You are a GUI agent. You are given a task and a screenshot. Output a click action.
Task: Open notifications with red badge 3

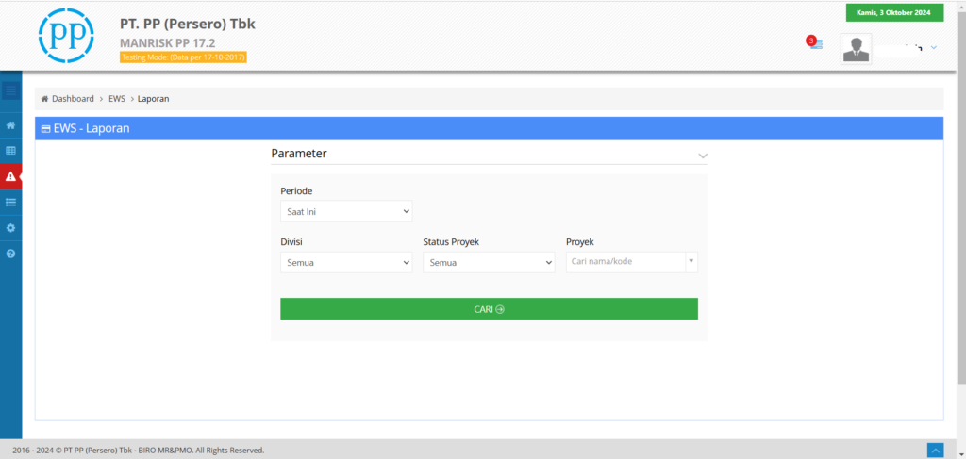[x=815, y=44]
